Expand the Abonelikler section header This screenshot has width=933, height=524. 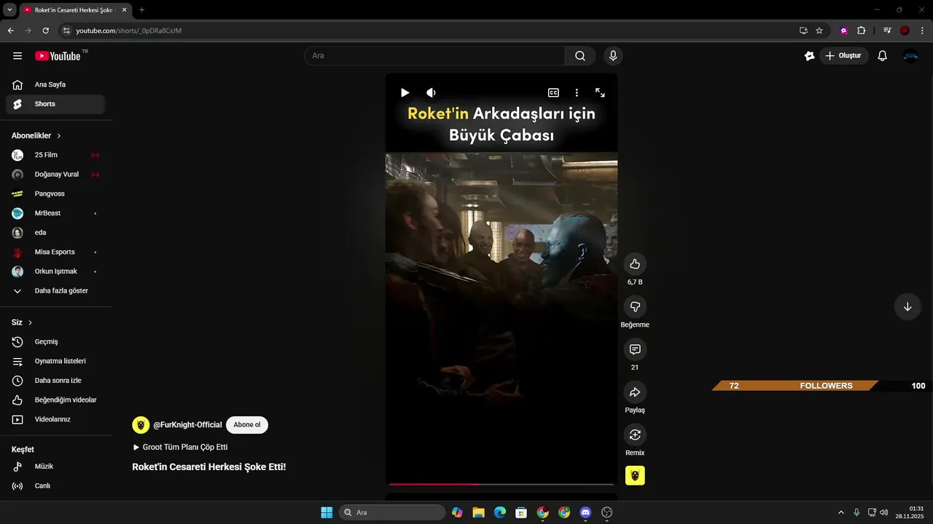point(36,135)
